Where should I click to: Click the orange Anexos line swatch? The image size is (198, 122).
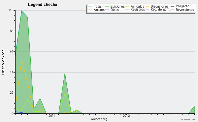tap(90, 10)
